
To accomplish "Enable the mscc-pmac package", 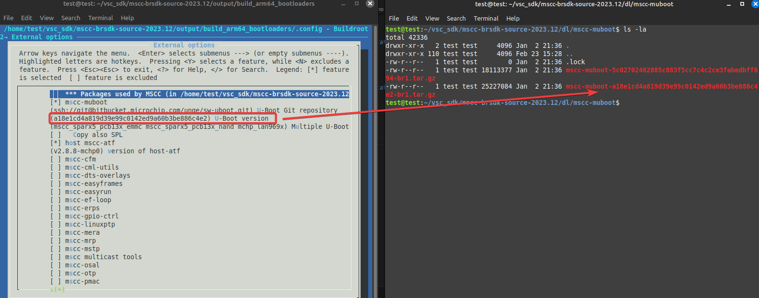I will [x=56, y=281].
